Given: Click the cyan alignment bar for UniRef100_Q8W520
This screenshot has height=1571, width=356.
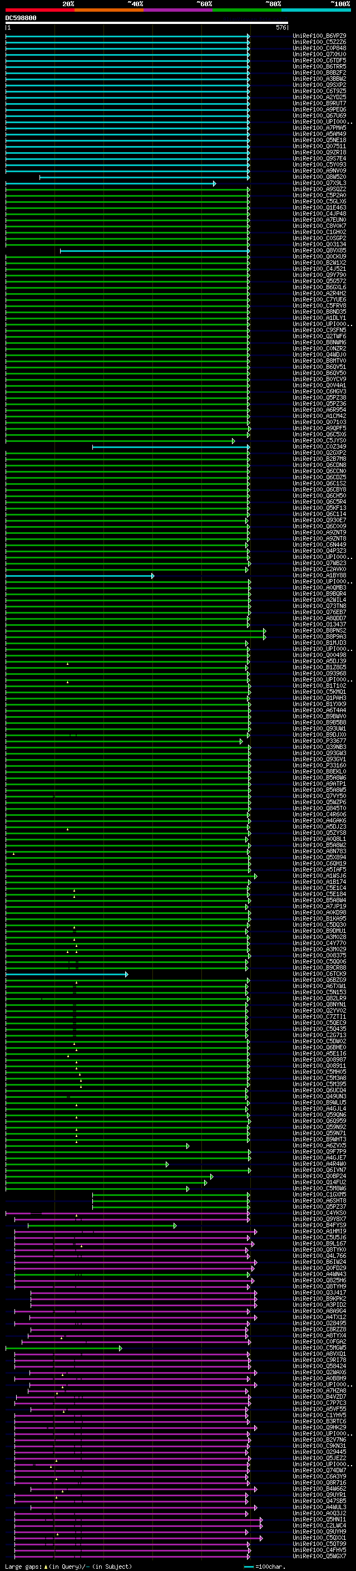Looking at the screenshot, I should [x=145, y=177].
